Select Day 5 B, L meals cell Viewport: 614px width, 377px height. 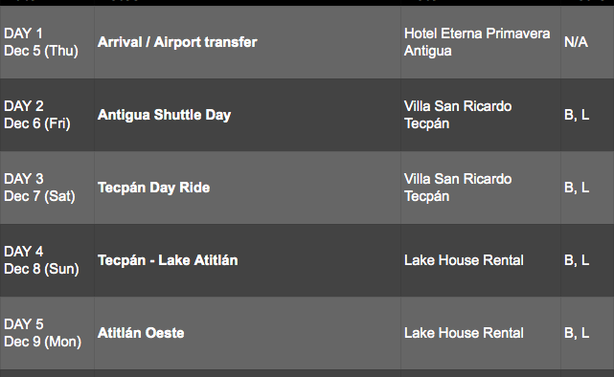coord(587,333)
